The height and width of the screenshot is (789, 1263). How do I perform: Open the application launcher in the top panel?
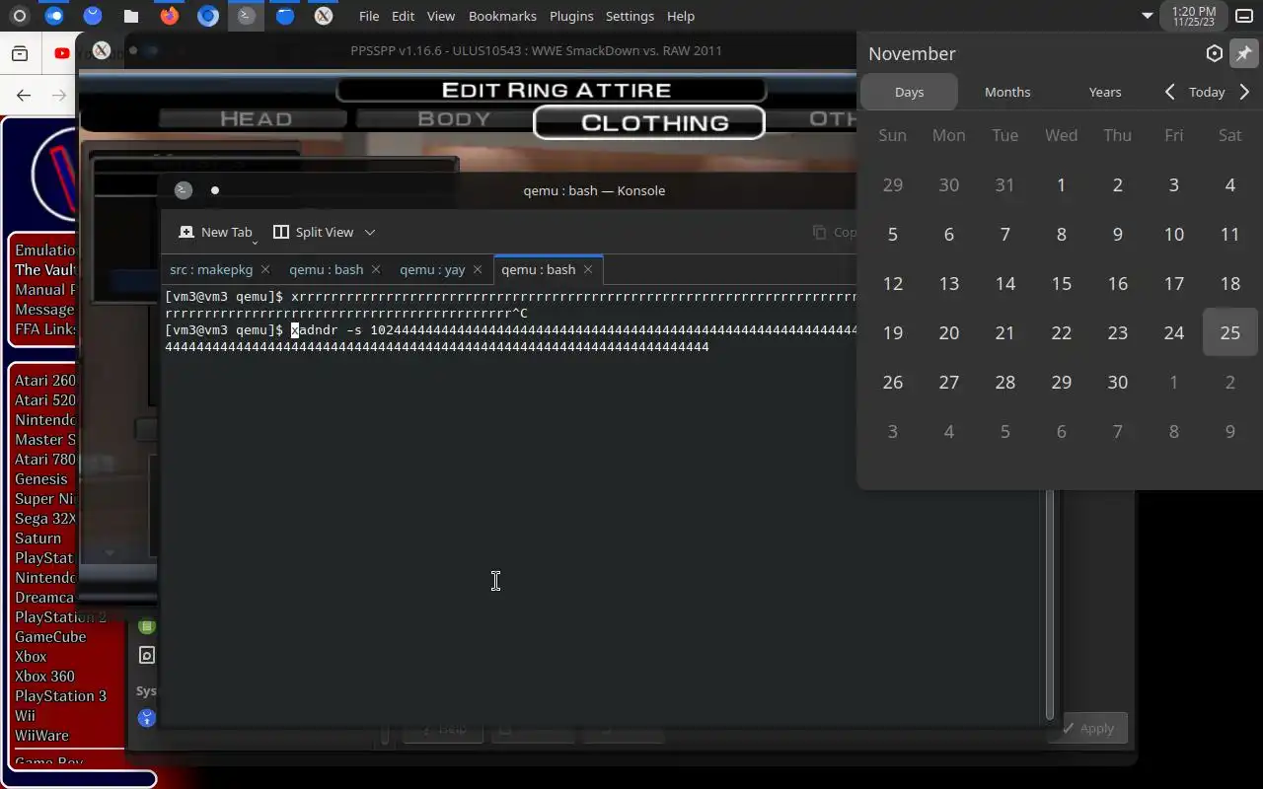[x=18, y=16]
